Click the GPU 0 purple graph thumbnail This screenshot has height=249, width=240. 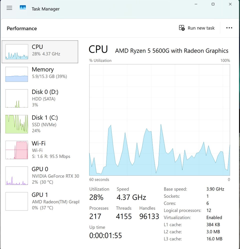point(17,175)
